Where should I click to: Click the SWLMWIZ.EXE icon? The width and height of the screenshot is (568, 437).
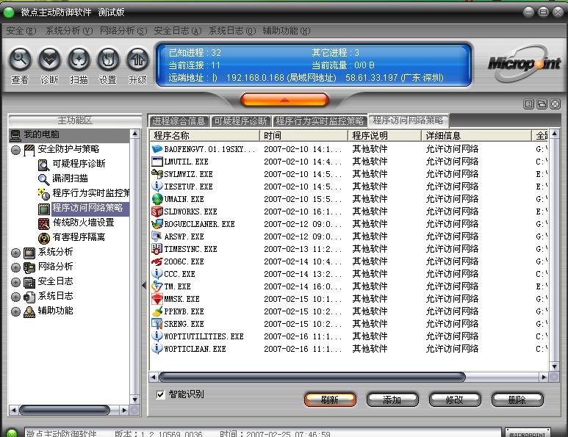157,174
